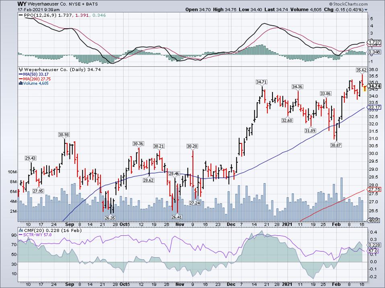Click the 30.20 peak price label
Viewport: 385px width, 288px height.
(192, 146)
